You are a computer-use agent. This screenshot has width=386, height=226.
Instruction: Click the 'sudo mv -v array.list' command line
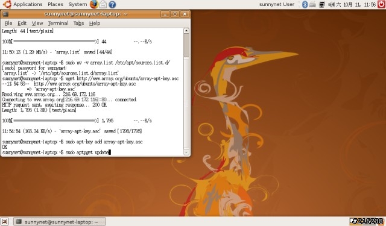pos(86,63)
